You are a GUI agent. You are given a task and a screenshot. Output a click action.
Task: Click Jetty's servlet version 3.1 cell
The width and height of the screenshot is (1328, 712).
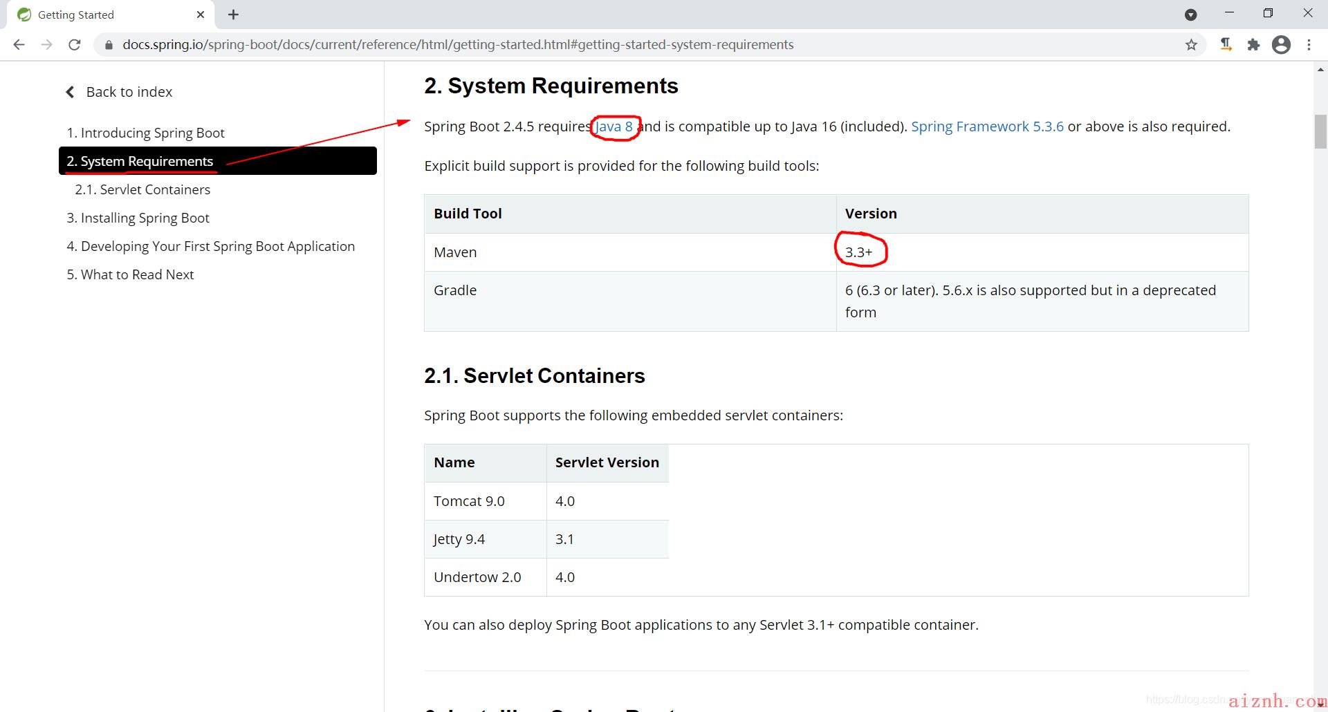607,539
